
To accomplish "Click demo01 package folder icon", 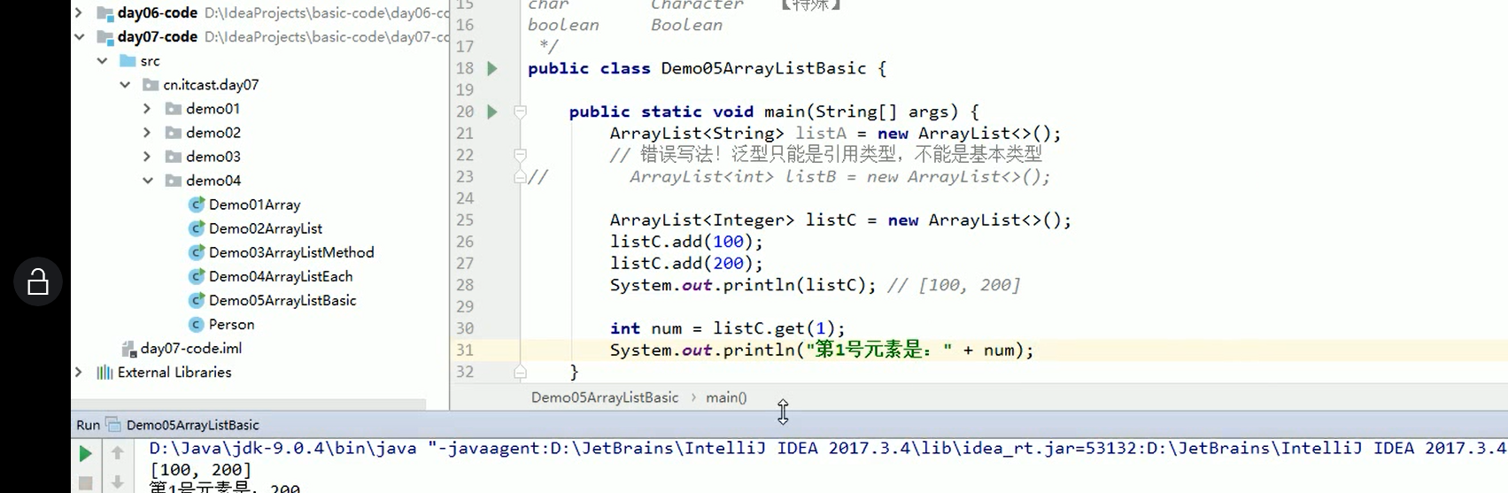I will click(174, 109).
